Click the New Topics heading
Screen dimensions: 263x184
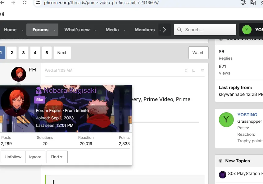tap(238, 161)
